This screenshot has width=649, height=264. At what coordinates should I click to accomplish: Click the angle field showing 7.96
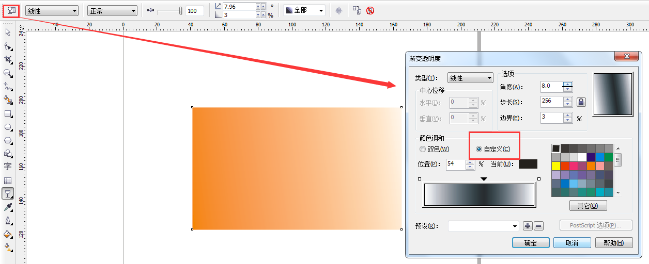pyautogui.click(x=239, y=6)
